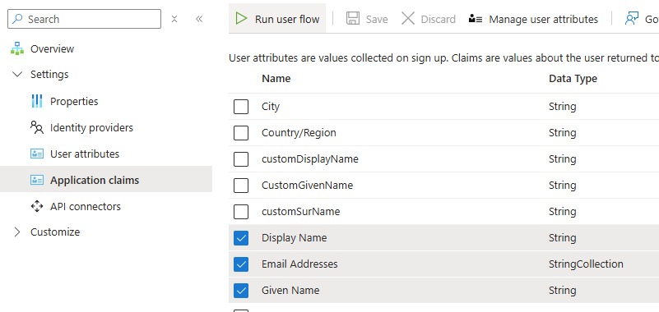Collapse the sidebar with double-chevron icon
659x312 pixels.
[199, 19]
